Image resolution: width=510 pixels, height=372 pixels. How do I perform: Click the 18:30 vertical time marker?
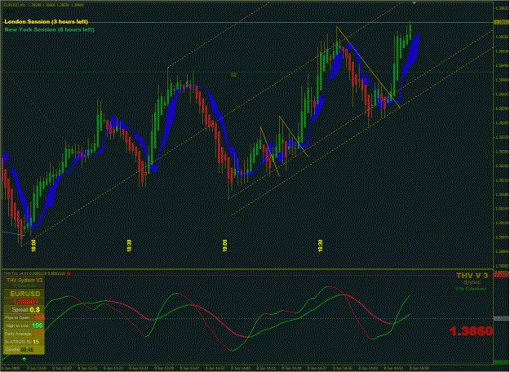pos(129,246)
